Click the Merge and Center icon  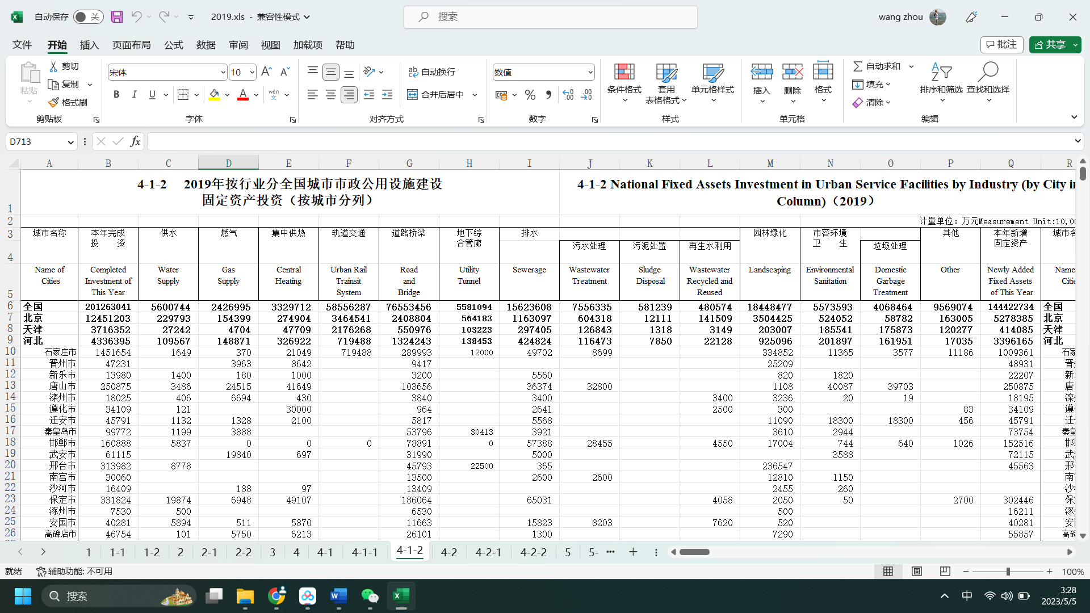click(x=413, y=95)
